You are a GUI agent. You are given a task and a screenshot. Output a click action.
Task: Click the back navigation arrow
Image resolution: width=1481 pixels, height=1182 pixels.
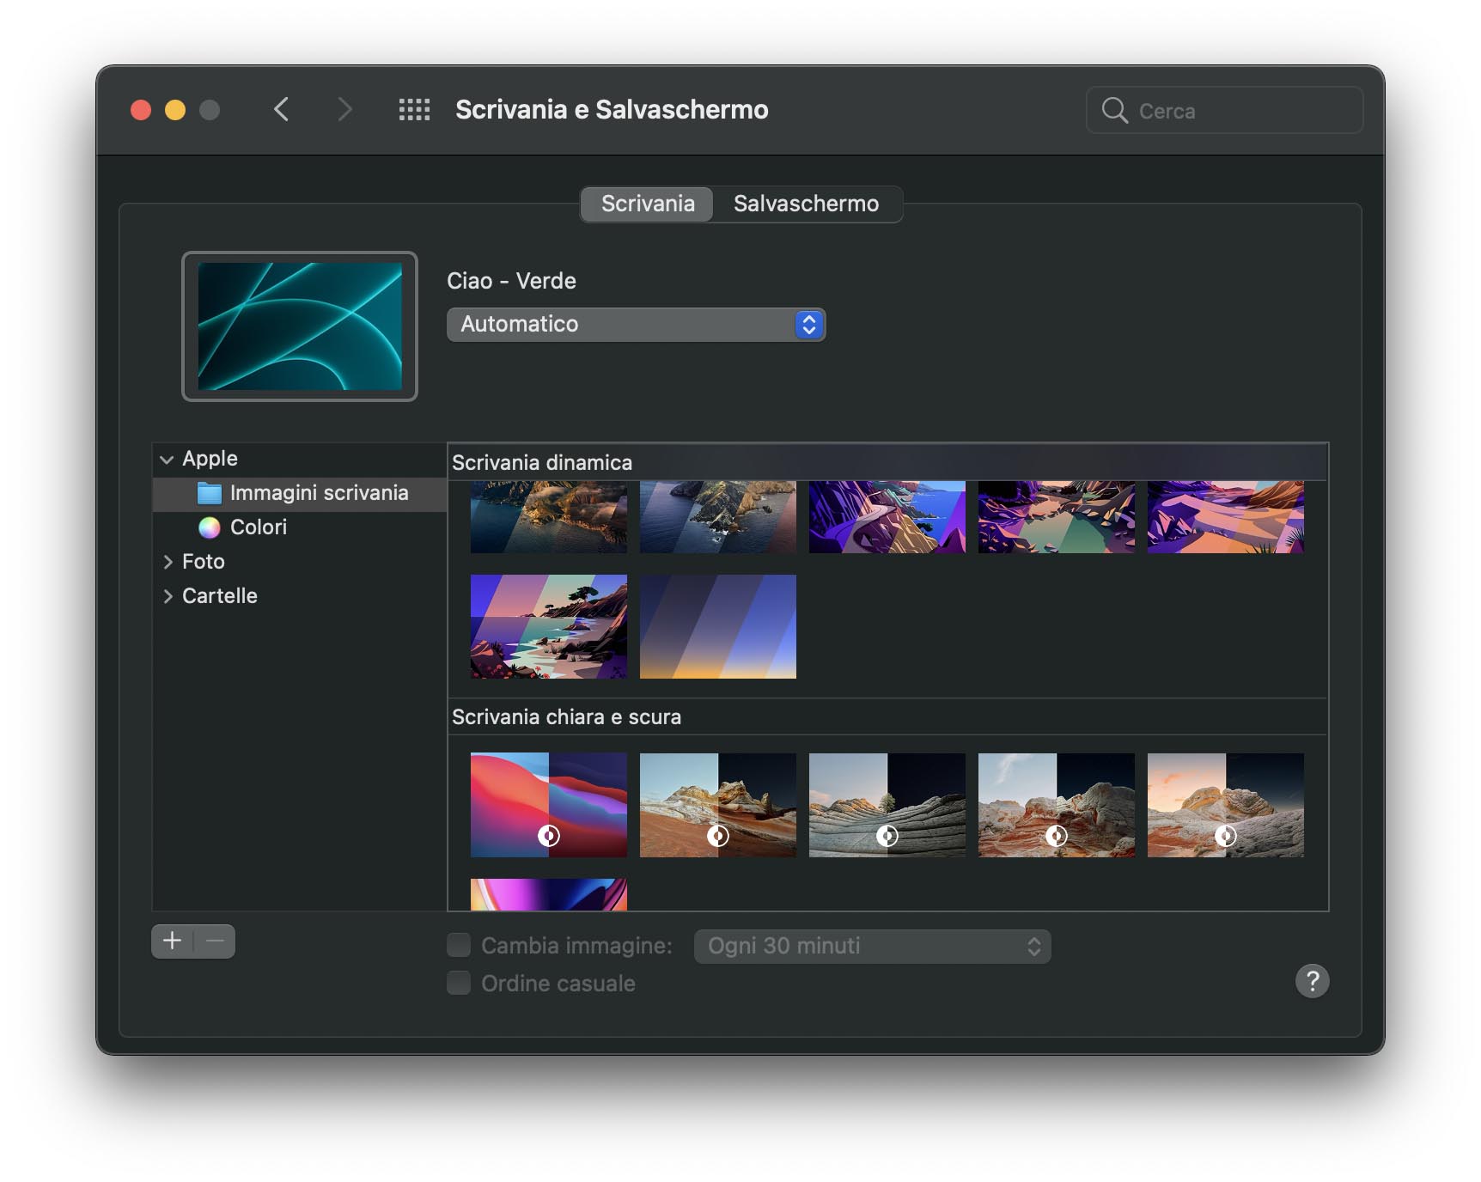pos(281,110)
